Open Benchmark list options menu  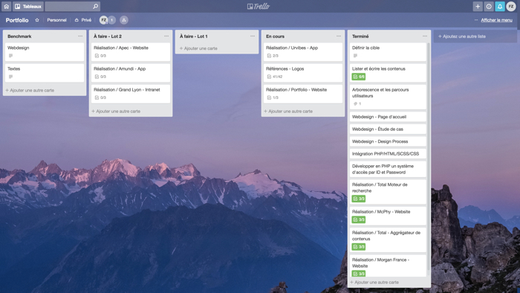pos(80,36)
